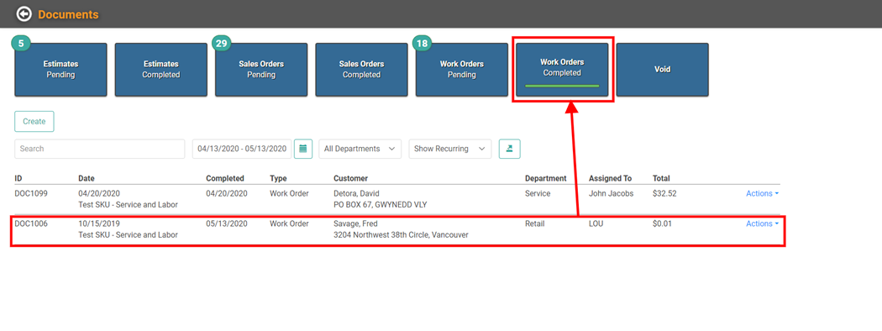Open the calendar date picker icon
This screenshot has width=882, height=331.
pos(303,150)
